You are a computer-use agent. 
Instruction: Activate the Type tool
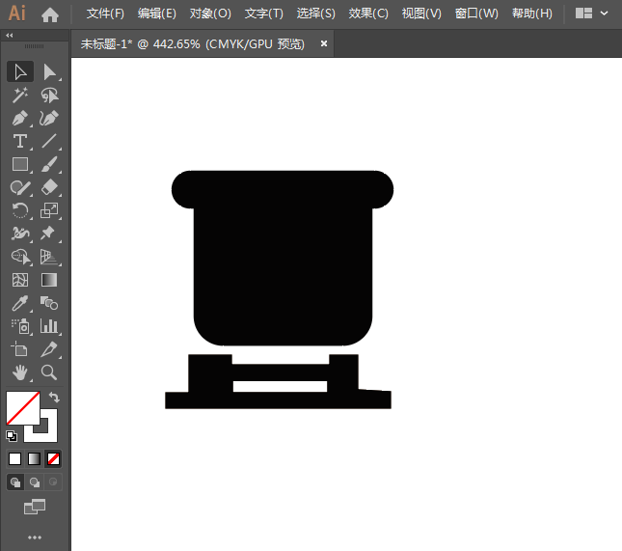coord(19,141)
